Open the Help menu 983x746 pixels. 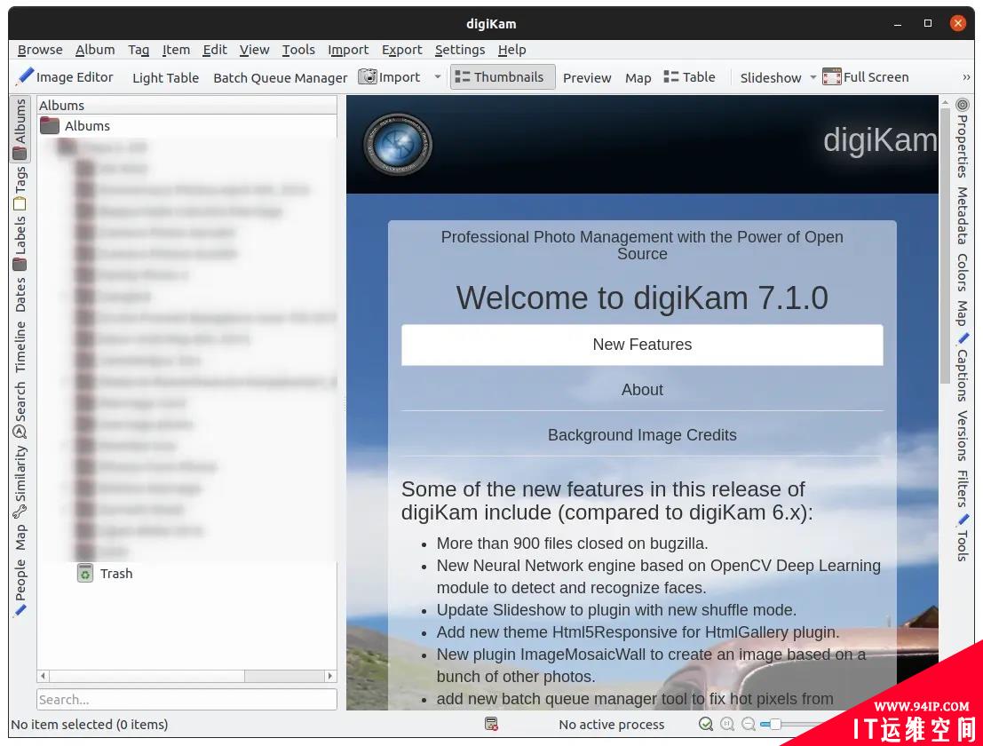(x=512, y=50)
